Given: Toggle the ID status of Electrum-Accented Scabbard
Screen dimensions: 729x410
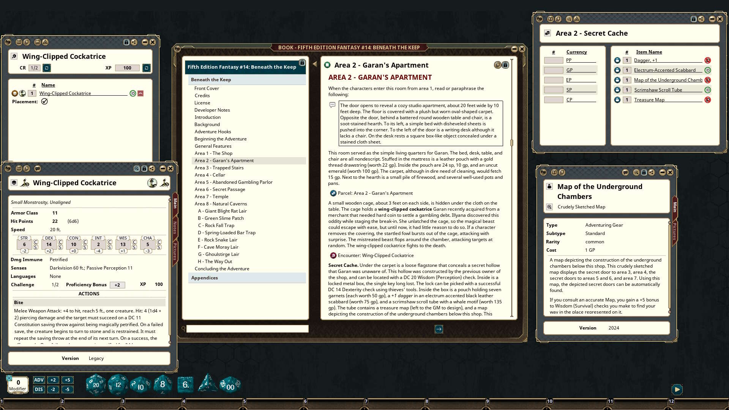Looking at the screenshot, I should click(x=708, y=70).
